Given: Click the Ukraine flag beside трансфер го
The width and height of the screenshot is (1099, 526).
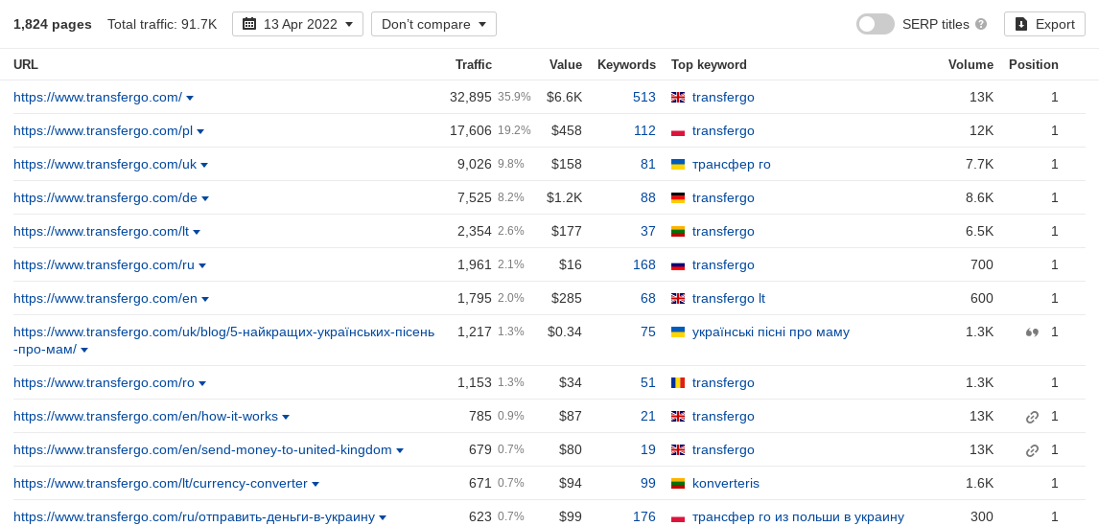Looking at the screenshot, I should (x=678, y=165).
